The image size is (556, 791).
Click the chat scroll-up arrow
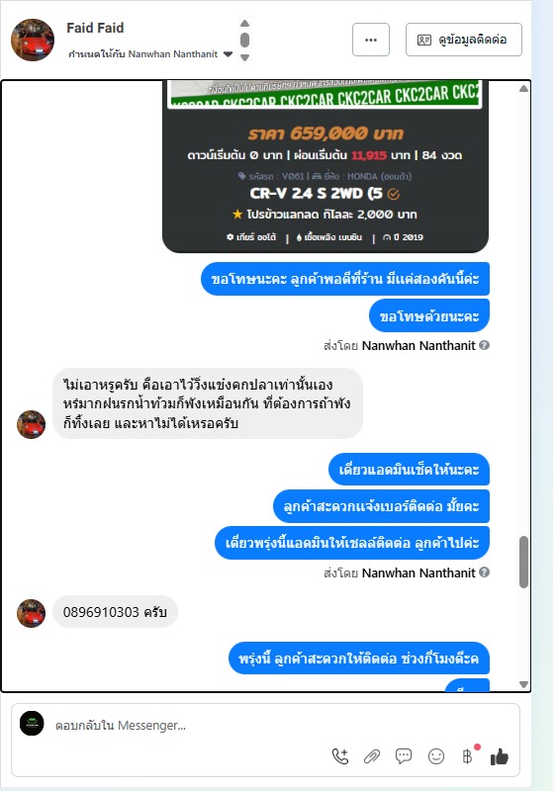click(523, 89)
